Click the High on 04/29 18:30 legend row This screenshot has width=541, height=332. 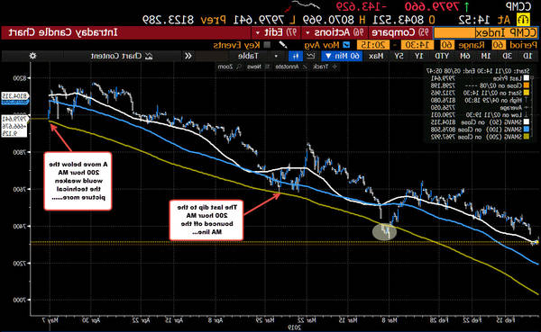coord(480,100)
